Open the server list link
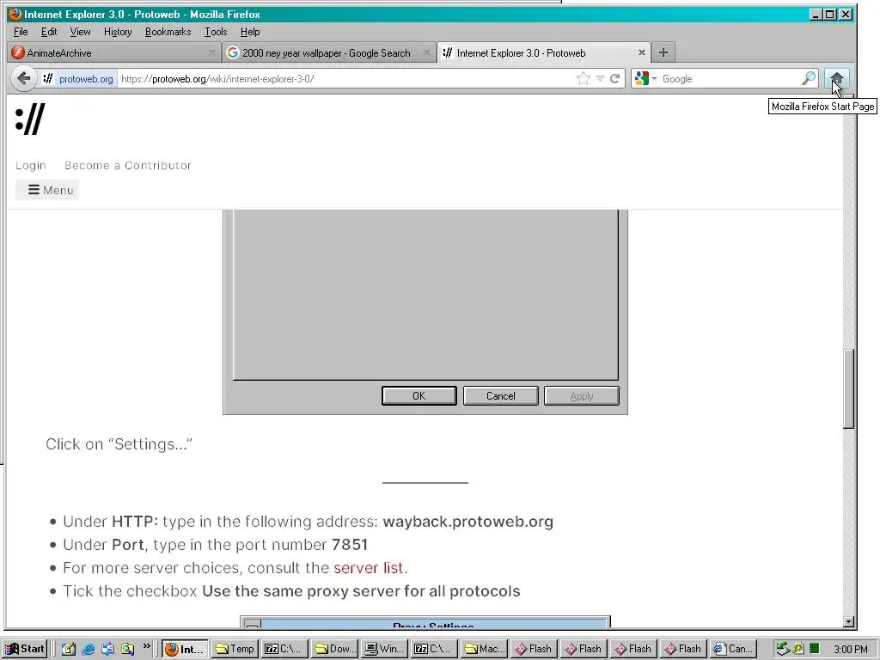The height and width of the screenshot is (660, 880). click(369, 568)
